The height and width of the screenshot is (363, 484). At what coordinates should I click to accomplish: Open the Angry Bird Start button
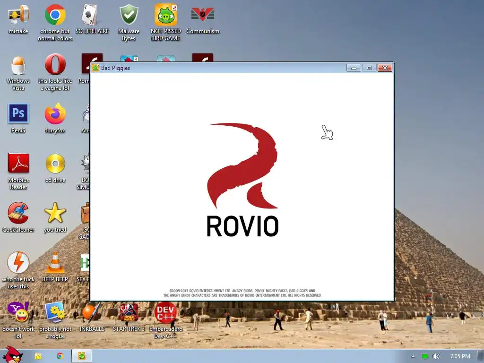point(12,354)
